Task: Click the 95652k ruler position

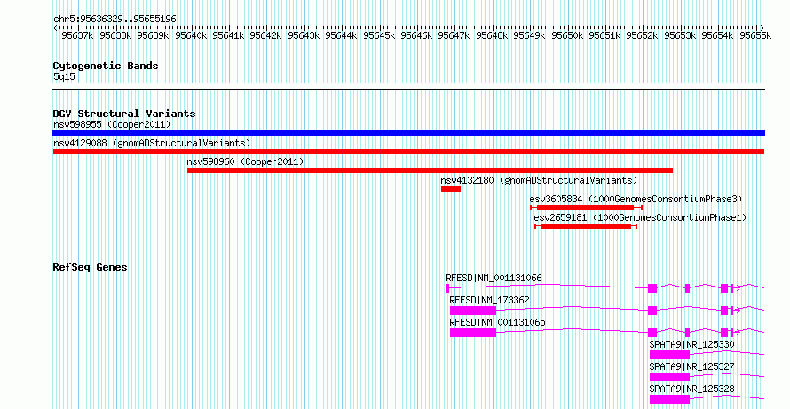Action: click(643, 35)
